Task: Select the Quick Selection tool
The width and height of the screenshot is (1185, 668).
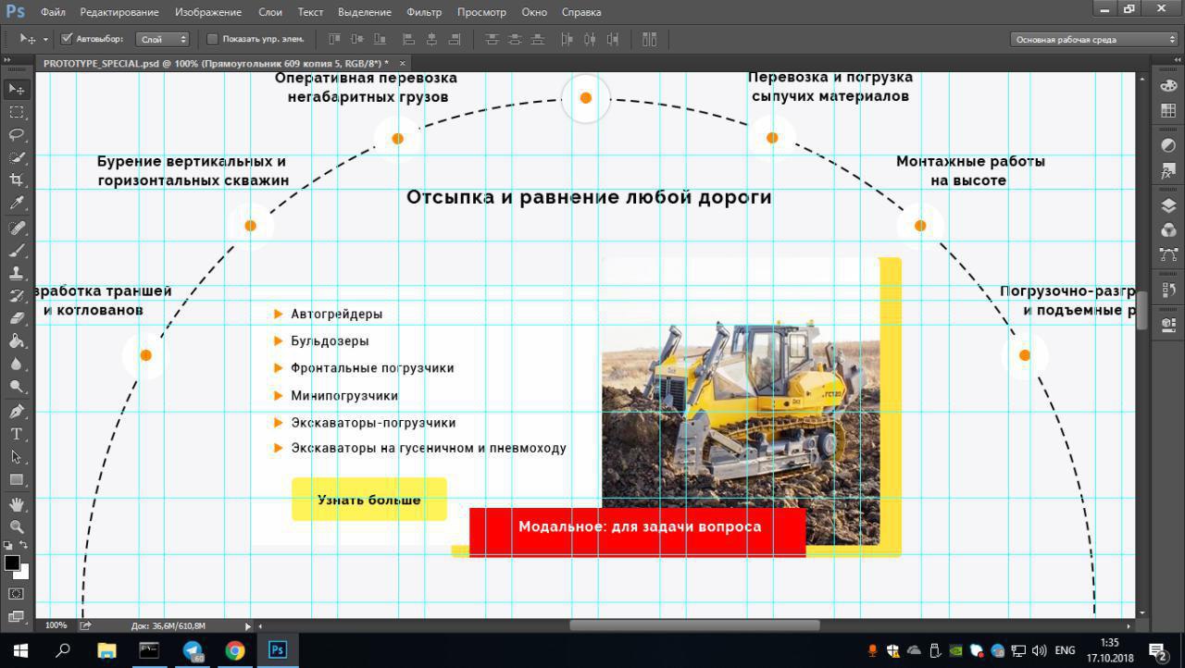Action: [x=17, y=158]
